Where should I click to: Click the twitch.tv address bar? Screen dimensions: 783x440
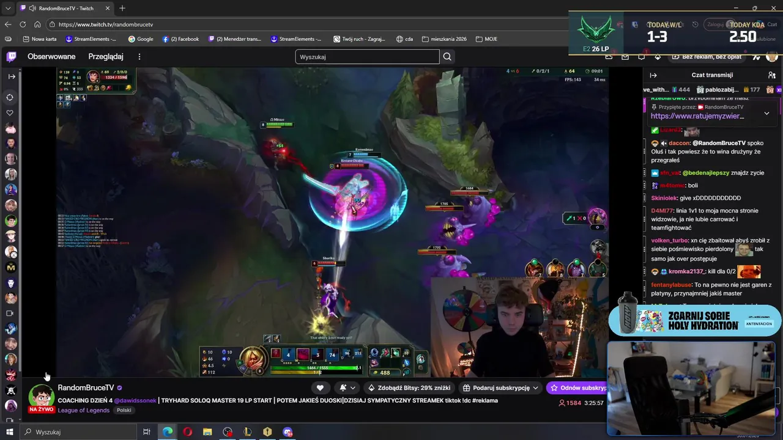click(x=306, y=24)
